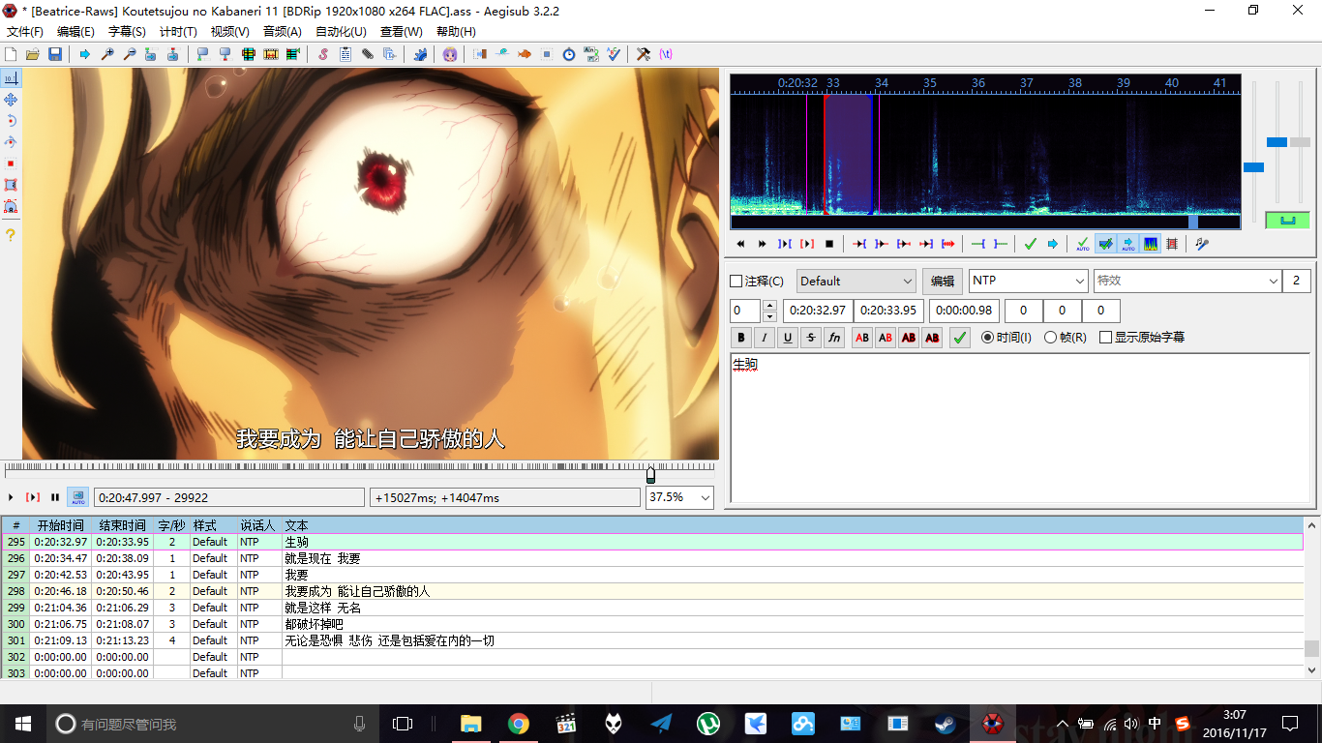Open Options hammer and wrench icon
The width and height of the screenshot is (1322, 743).
(x=644, y=54)
